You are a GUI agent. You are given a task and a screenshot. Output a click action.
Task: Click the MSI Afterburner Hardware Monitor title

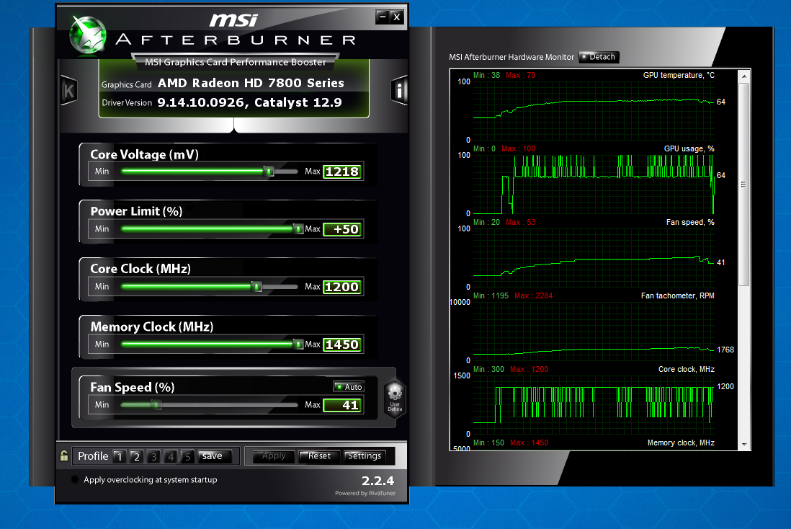511,57
